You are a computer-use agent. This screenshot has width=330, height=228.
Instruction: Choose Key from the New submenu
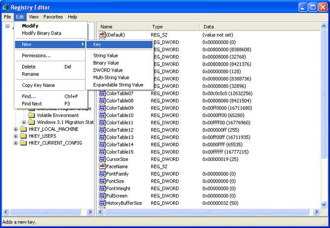pos(97,44)
